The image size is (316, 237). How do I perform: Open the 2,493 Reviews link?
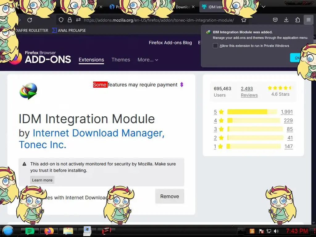click(x=249, y=92)
